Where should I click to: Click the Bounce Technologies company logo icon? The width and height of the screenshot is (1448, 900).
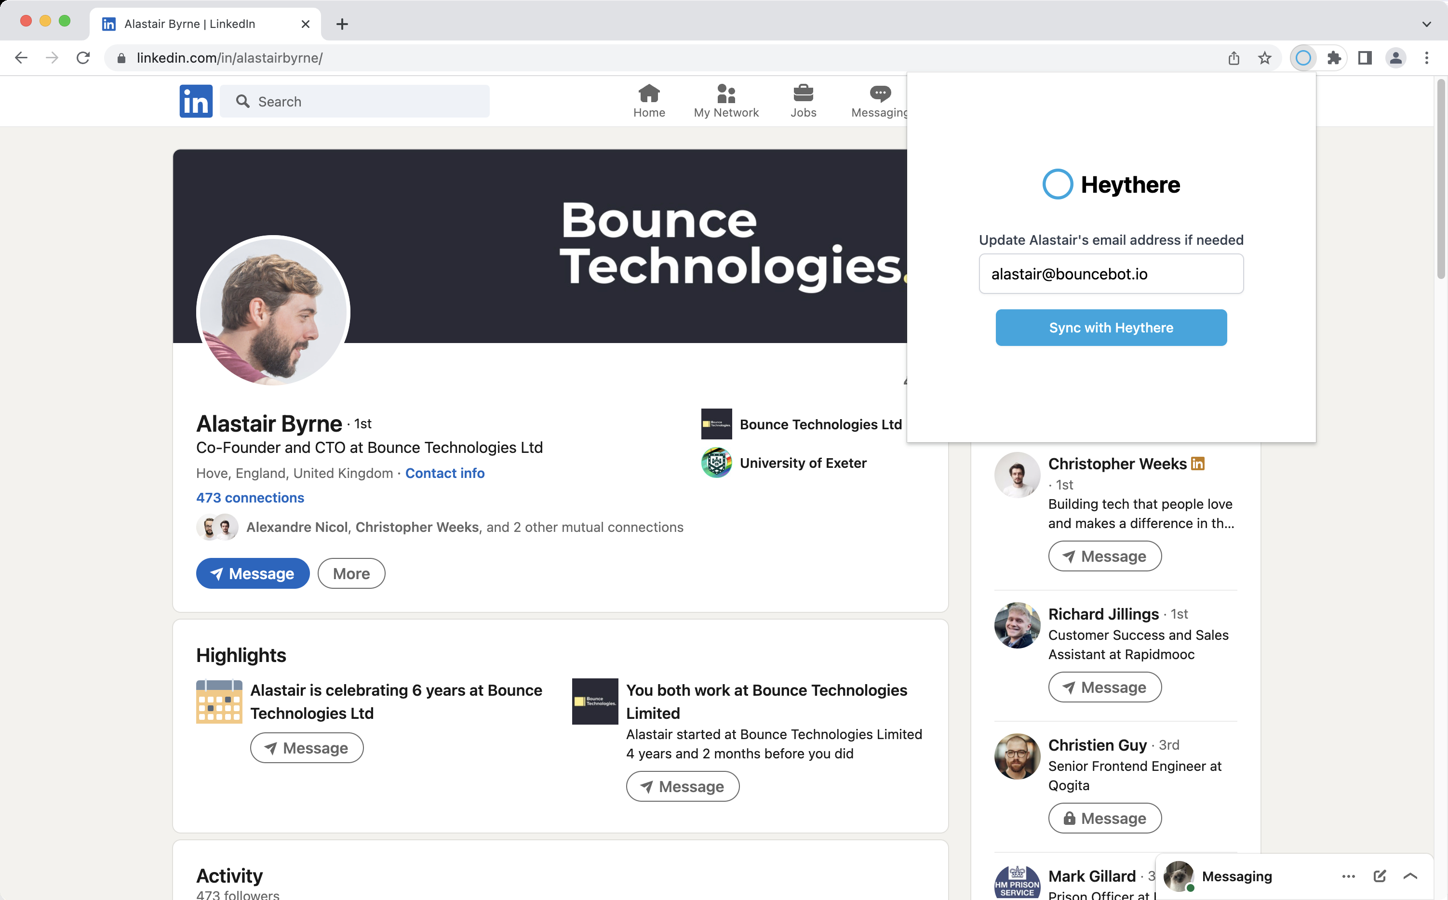point(716,424)
